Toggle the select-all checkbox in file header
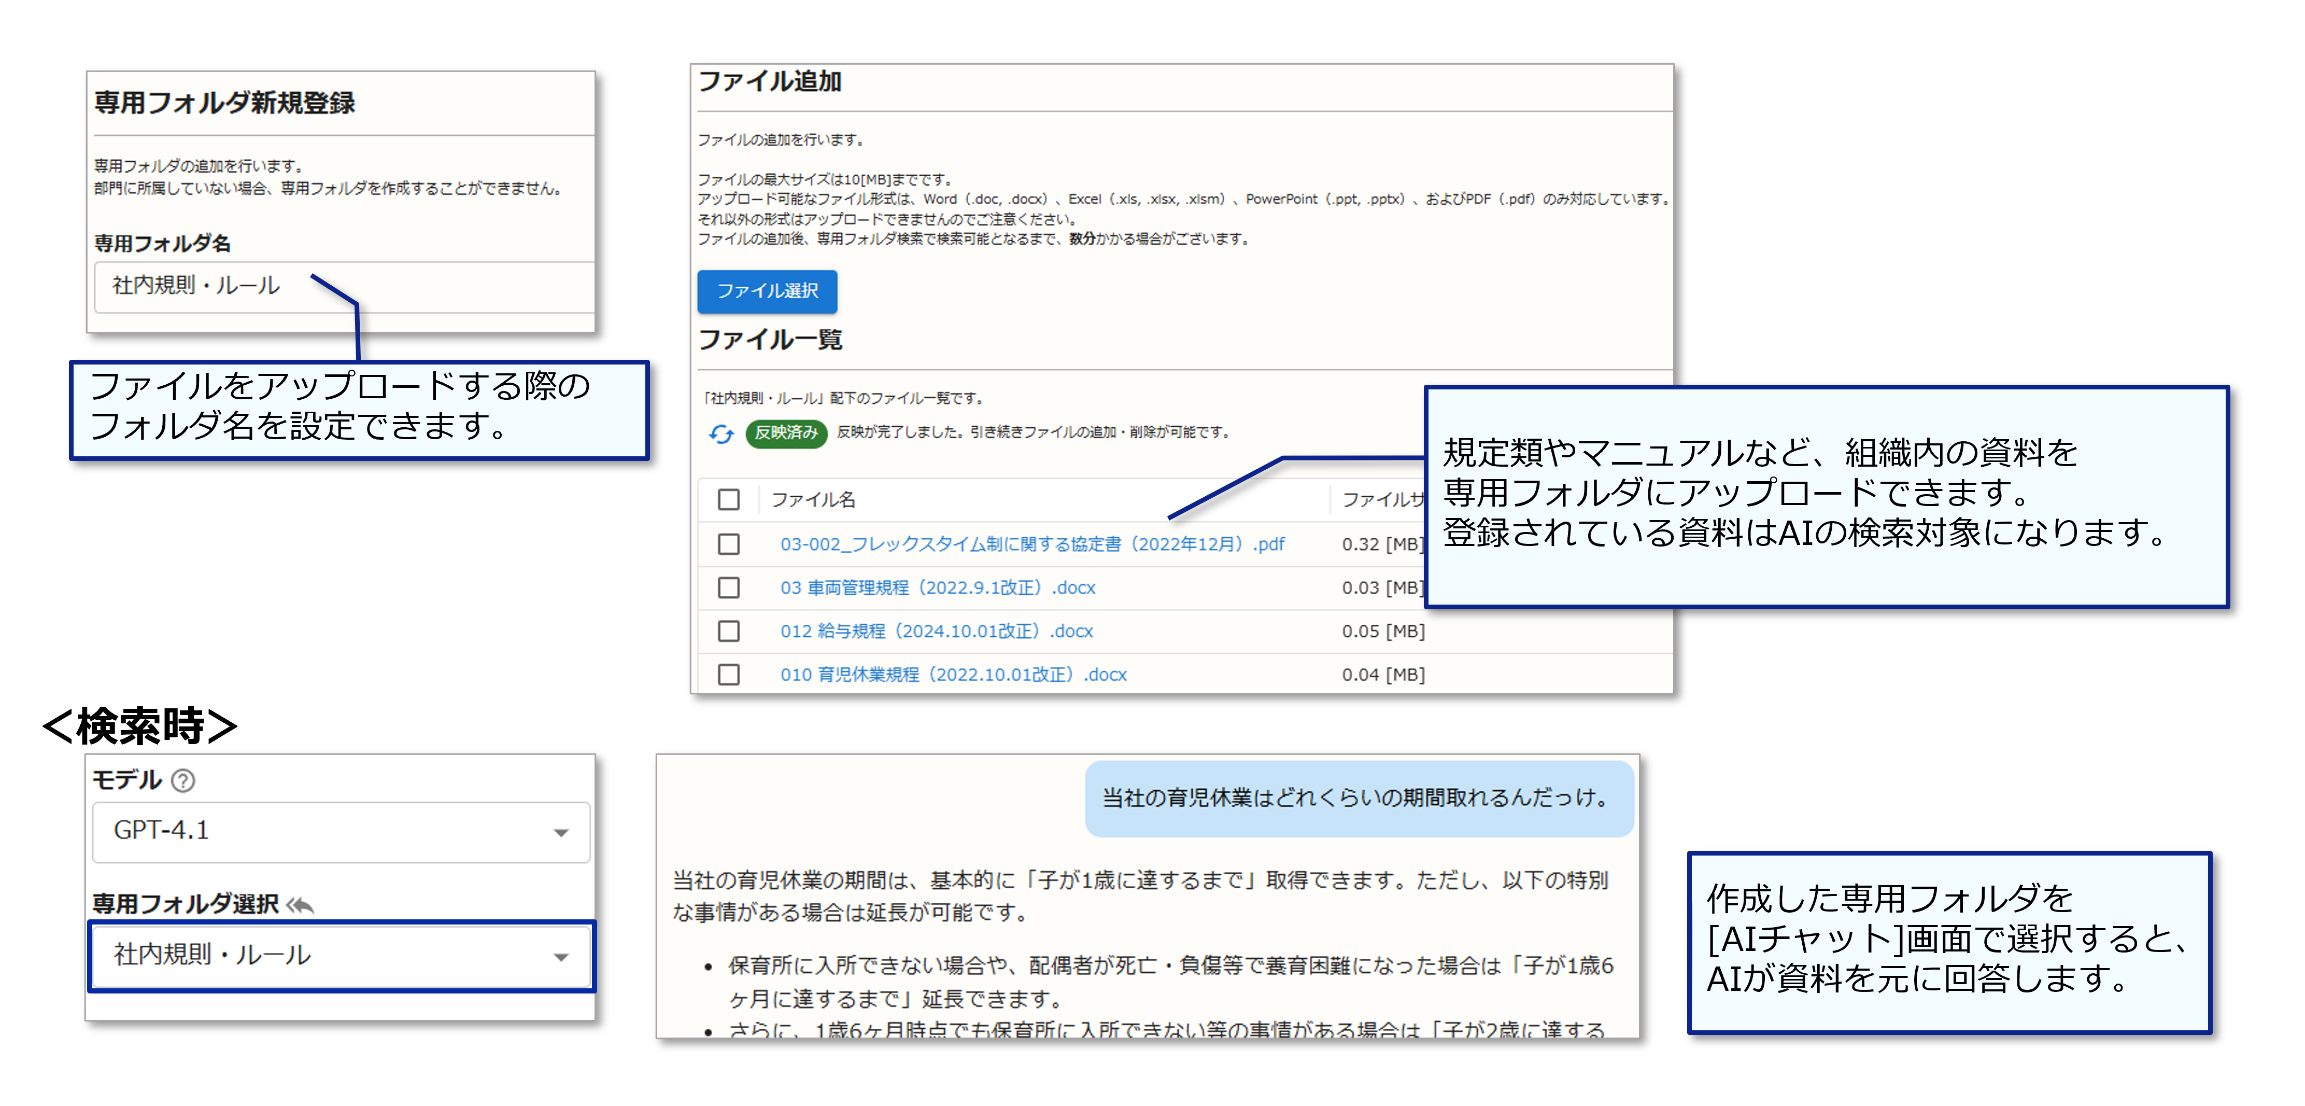 coord(729,499)
